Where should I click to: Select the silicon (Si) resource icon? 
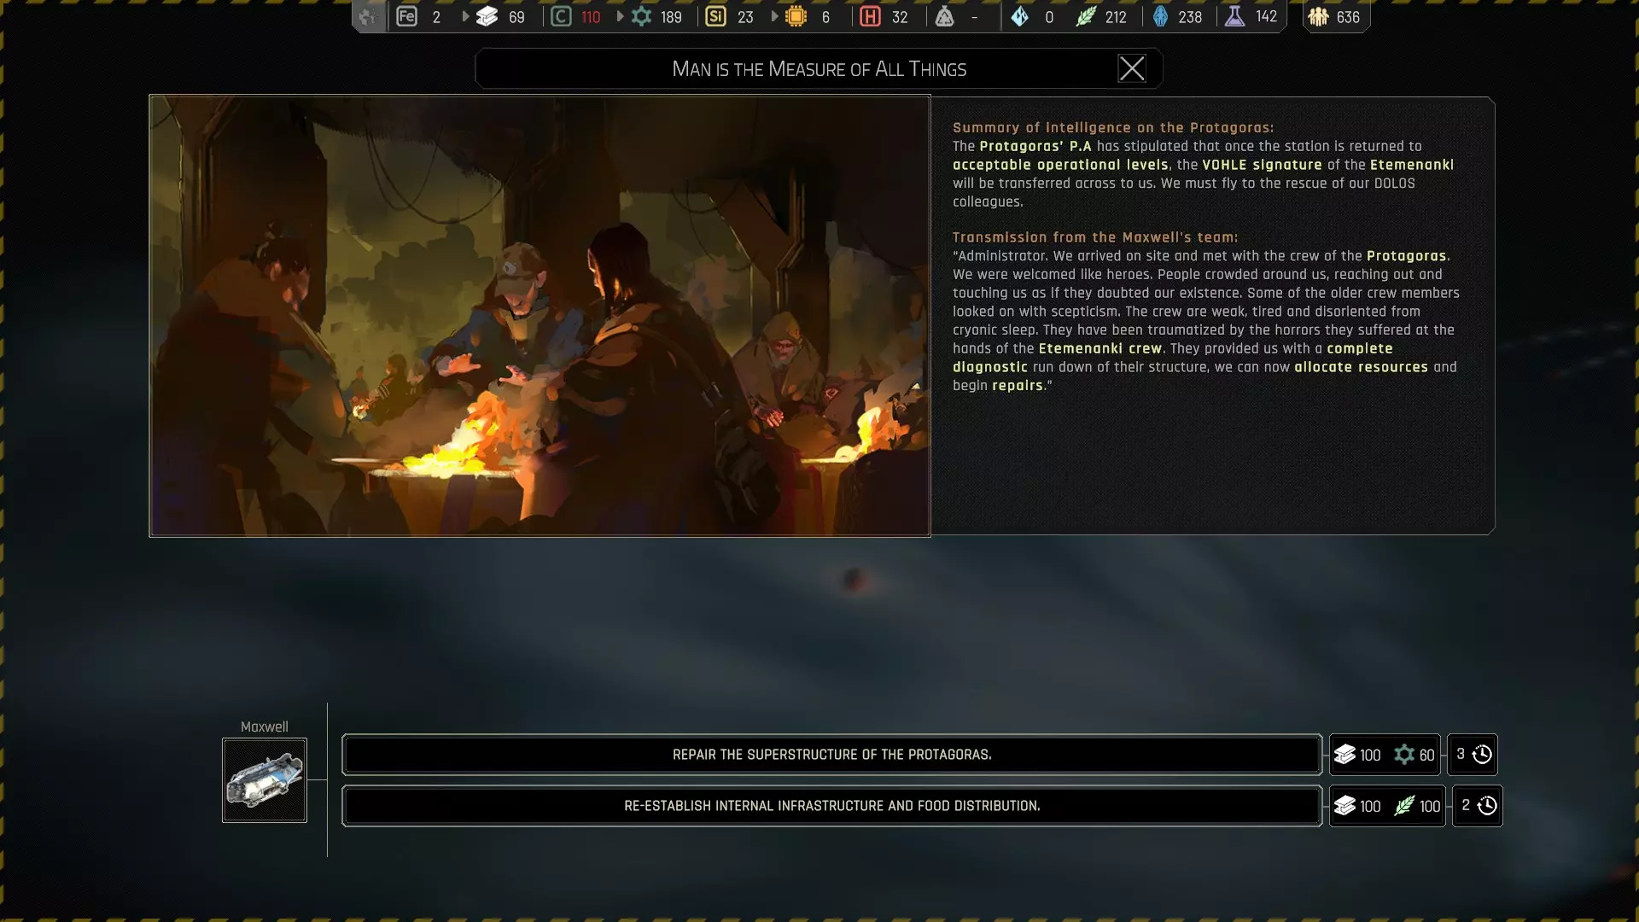(715, 16)
